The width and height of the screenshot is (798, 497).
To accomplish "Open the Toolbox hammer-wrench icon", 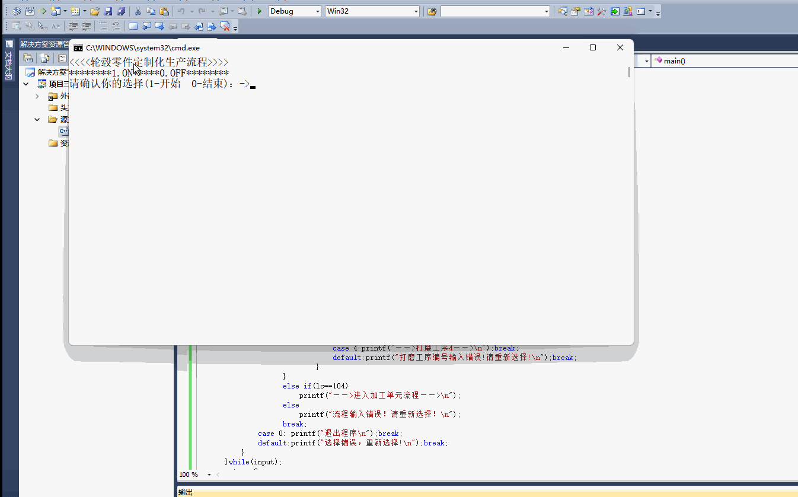I will [x=602, y=11].
